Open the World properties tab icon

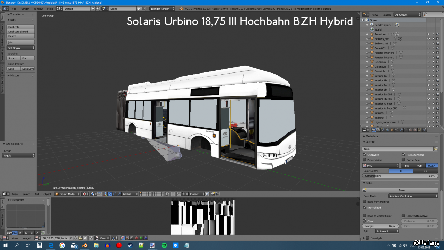[x=387, y=130]
